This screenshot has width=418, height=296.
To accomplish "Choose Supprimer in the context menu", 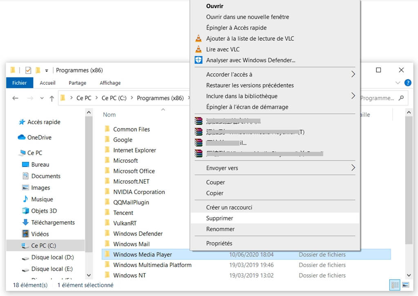I will pyautogui.click(x=275, y=218).
